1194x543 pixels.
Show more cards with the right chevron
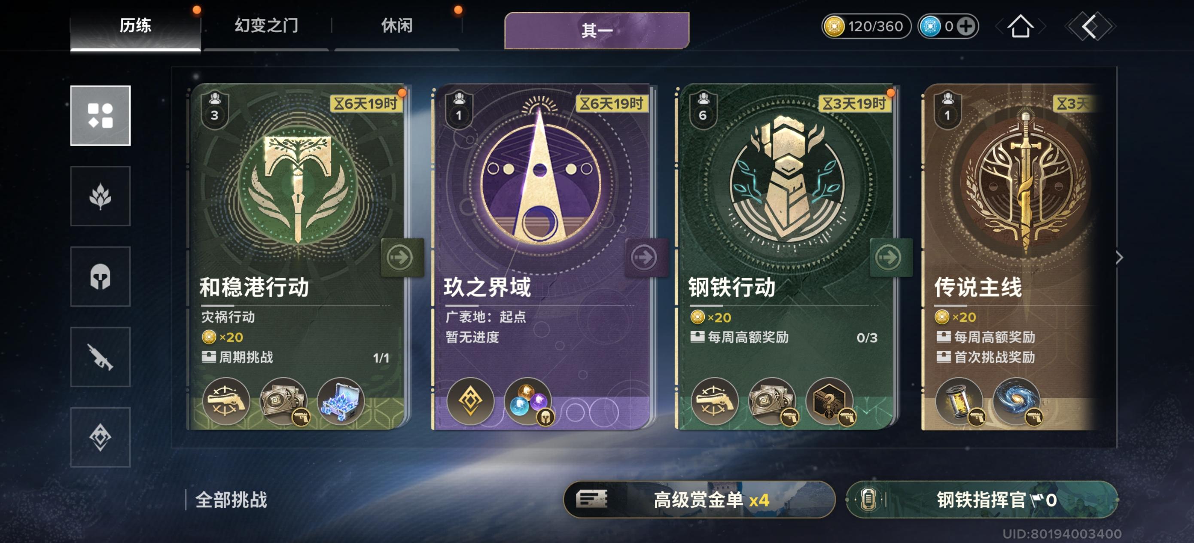(1119, 258)
